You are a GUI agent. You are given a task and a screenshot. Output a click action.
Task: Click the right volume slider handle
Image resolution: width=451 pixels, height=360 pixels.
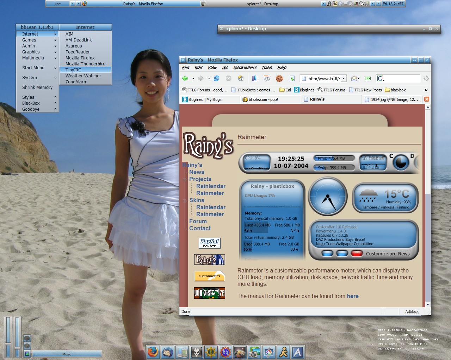tap(17, 348)
